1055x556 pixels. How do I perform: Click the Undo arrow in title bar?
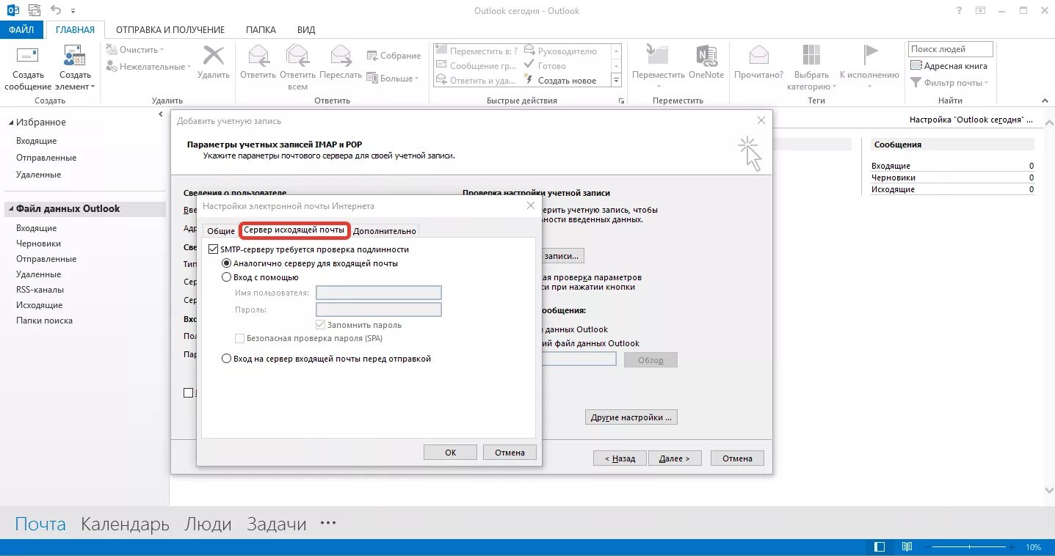tap(57, 10)
